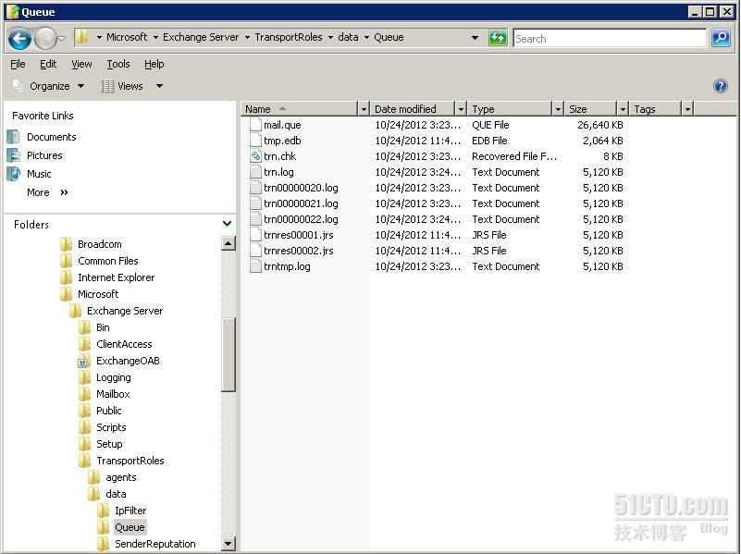The height and width of the screenshot is (554, 741).
Task: Select the ClientAccess folder in tree
Action: click(x=124, y=344)
